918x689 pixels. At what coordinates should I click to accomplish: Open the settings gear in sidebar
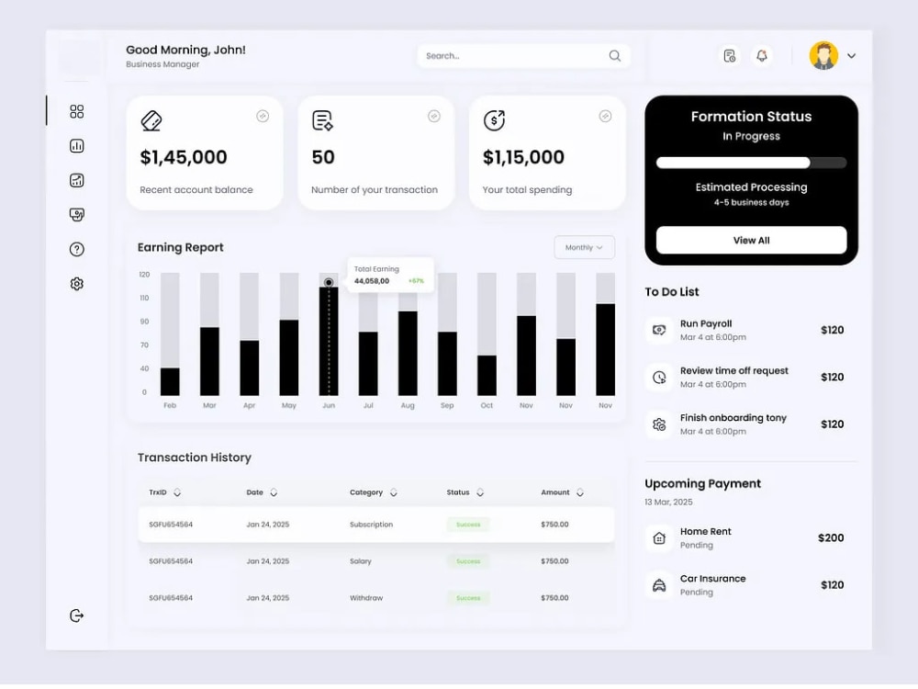[x=77, y=284]
